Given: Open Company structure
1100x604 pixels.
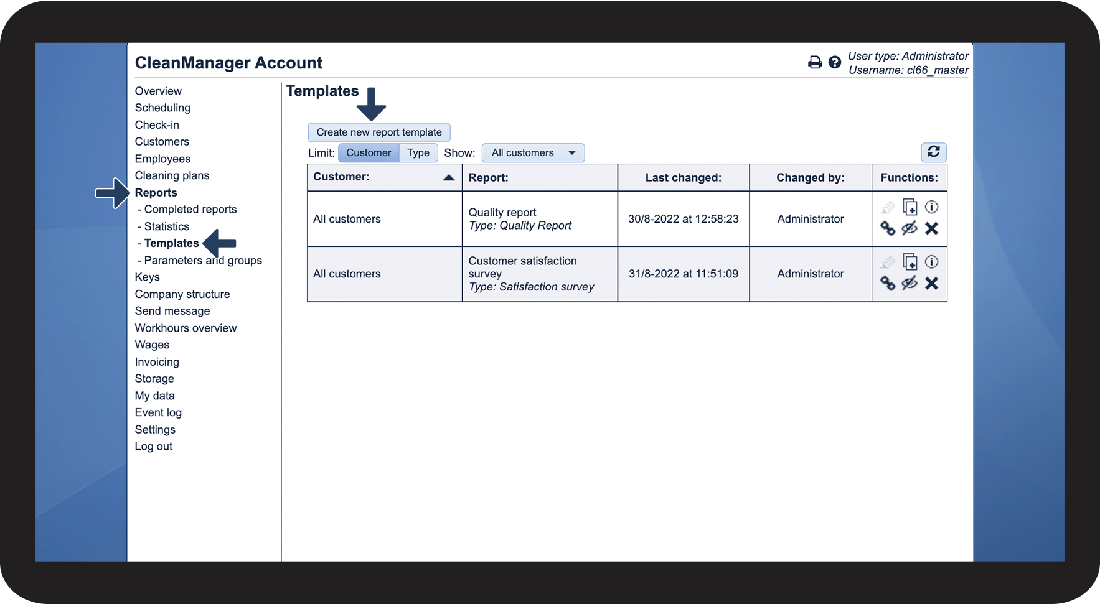Looking at the screenshot, I should point(182,294).
